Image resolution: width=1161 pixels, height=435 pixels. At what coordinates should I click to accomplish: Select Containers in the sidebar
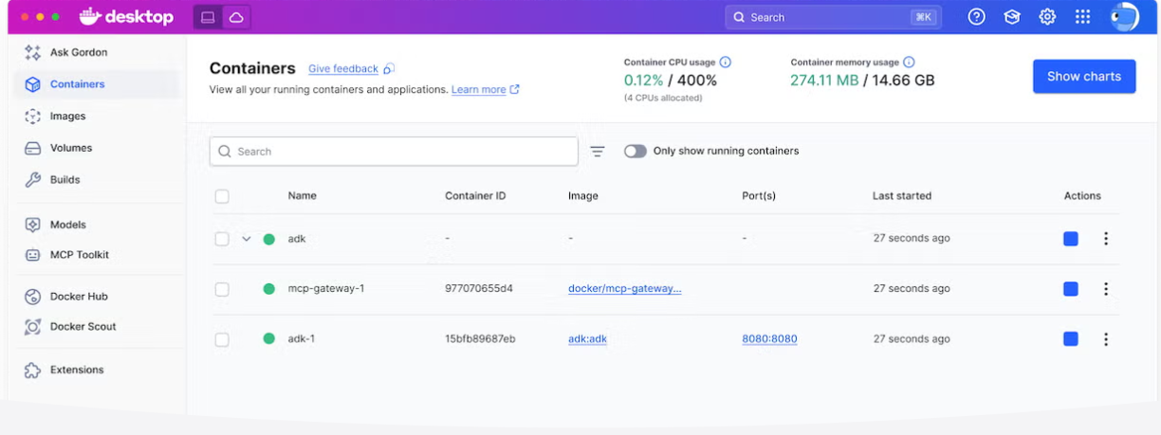pos(97,84)
